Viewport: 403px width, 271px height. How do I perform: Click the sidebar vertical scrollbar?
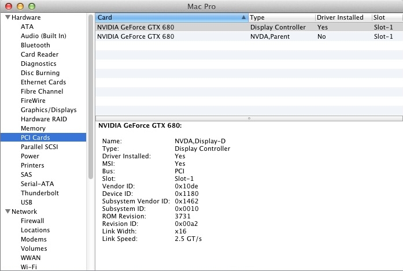[x=90, y=96]
